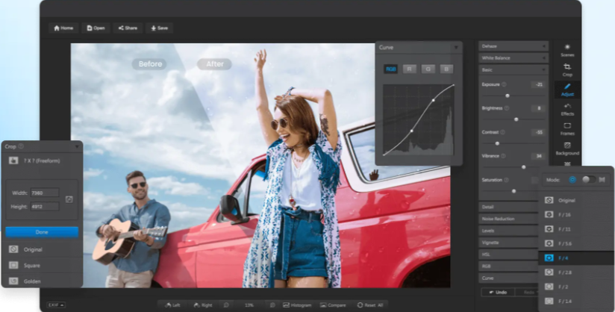This screenshot has height=312, width=615.
Task: Select F / 11 aperture
Action: pos(575,229)
